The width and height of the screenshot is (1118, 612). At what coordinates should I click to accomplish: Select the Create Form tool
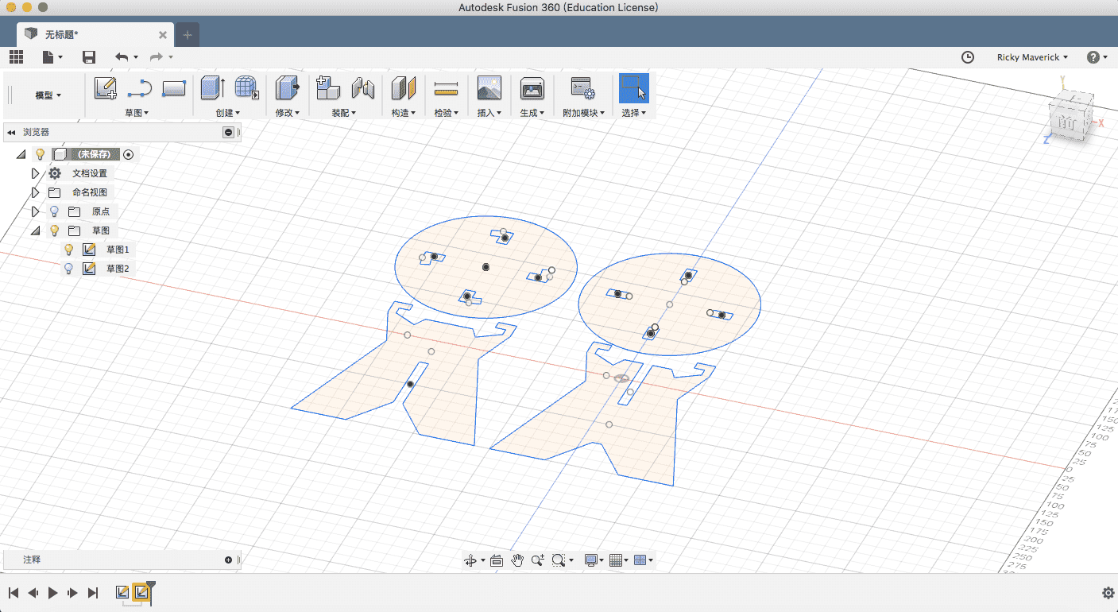[247, 88]
